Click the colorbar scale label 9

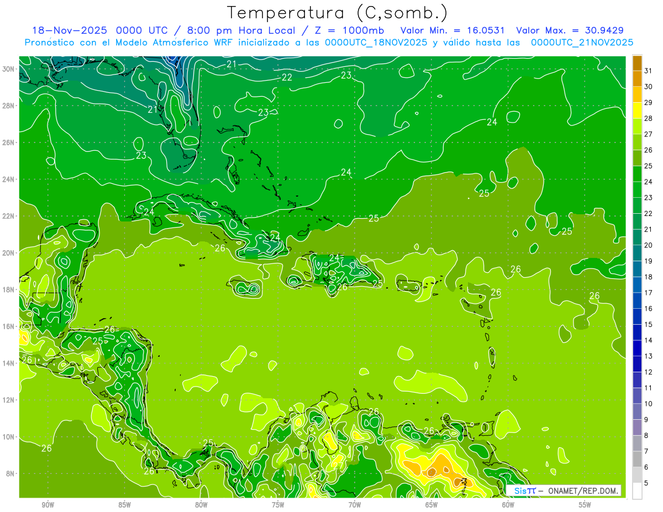[x=646, y=420]
